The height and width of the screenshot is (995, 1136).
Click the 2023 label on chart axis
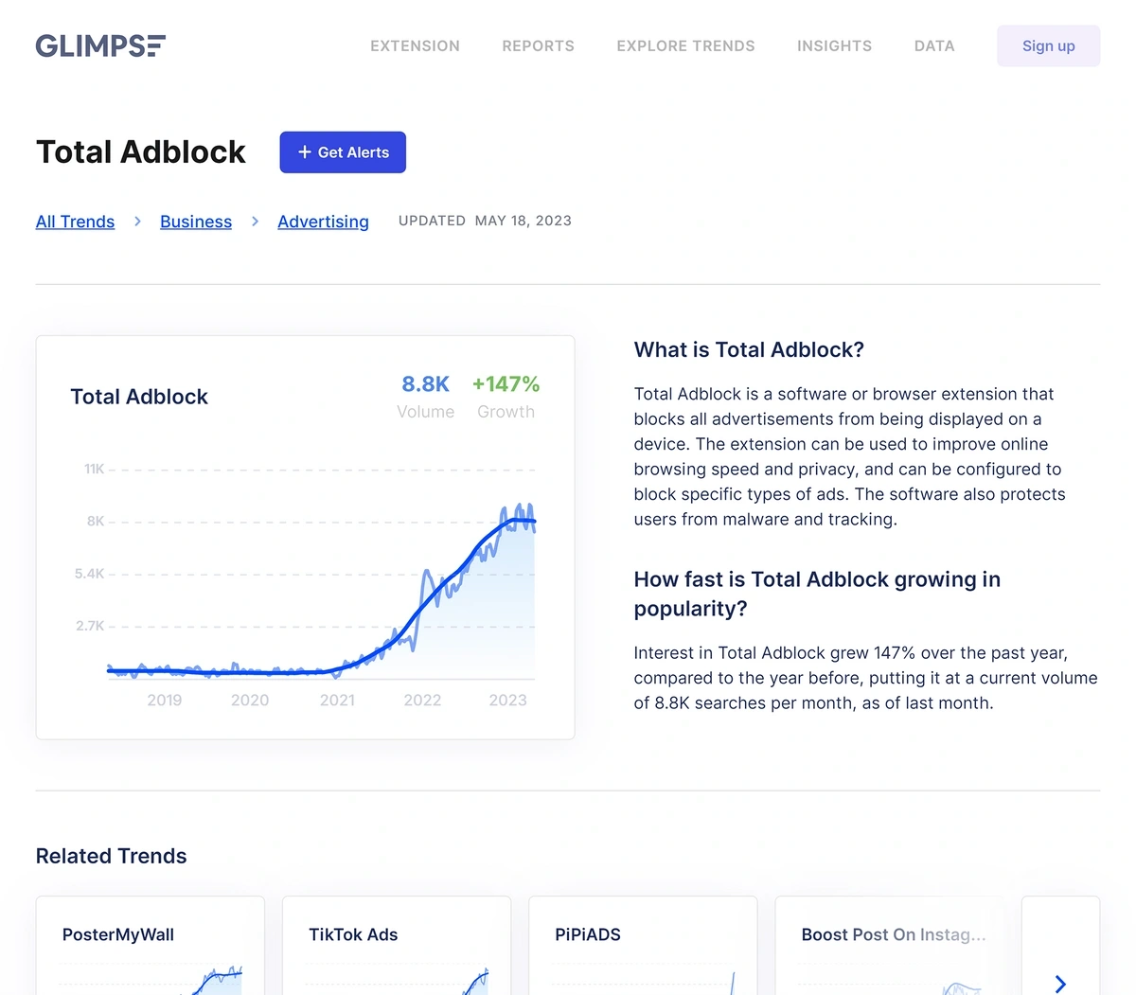coord(507,701)
